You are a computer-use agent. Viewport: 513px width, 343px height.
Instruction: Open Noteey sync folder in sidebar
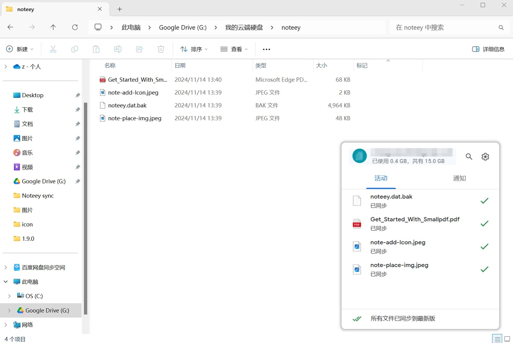point(38,196)
